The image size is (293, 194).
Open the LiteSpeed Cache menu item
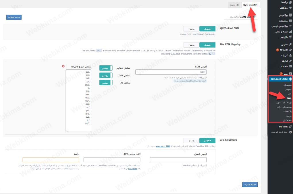[280, 79]
